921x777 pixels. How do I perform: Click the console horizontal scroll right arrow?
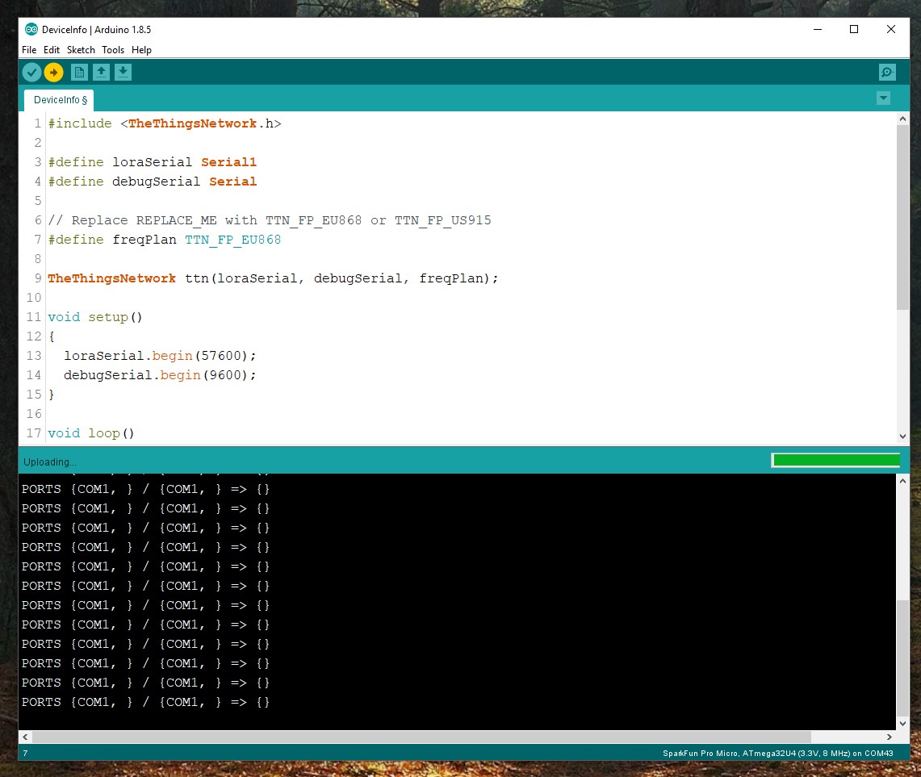pyautogui.click(x=890, y=737)
